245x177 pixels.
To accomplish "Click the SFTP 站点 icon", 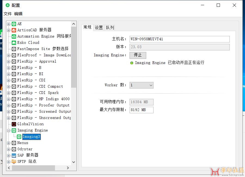I will coord(14,162).
